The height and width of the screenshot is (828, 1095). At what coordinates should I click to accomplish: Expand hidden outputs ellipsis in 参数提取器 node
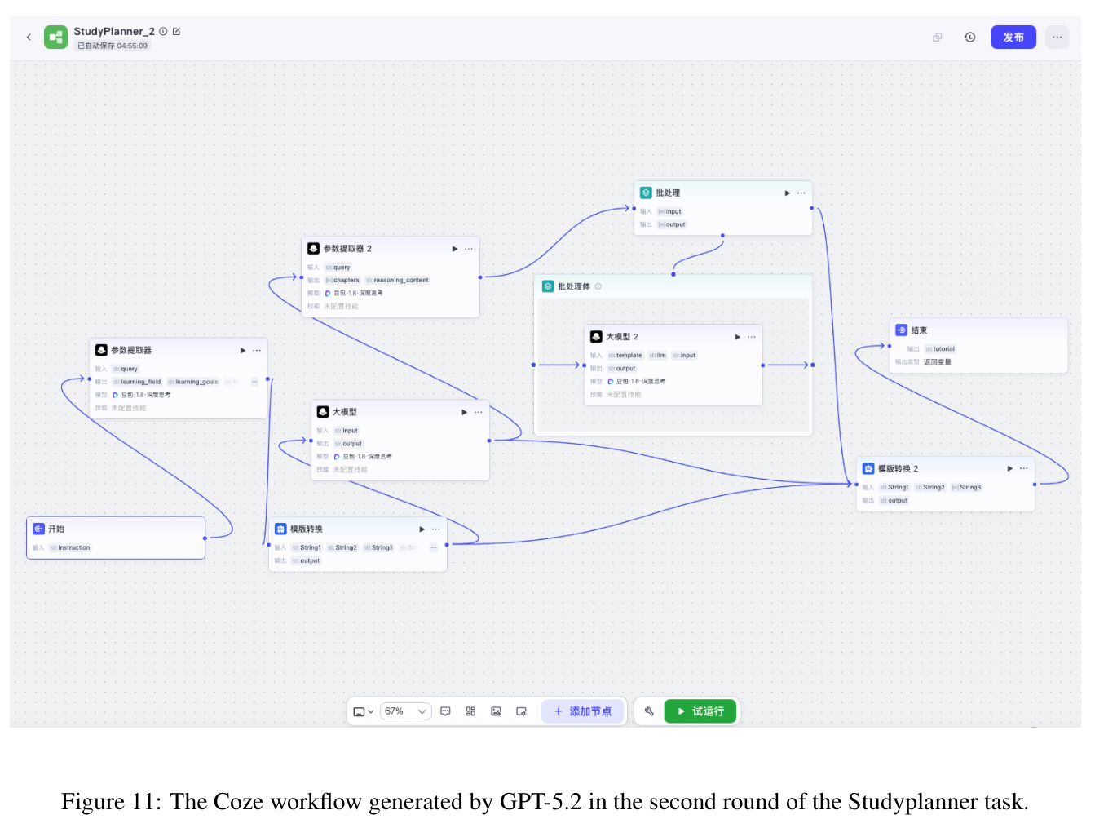[x=254, y=382]
